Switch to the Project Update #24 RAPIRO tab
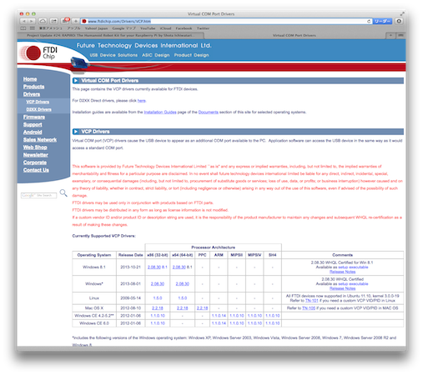Image resolution: width=423 pixels, height=375 pixels. pyautogui.click(x=111, y=35)
